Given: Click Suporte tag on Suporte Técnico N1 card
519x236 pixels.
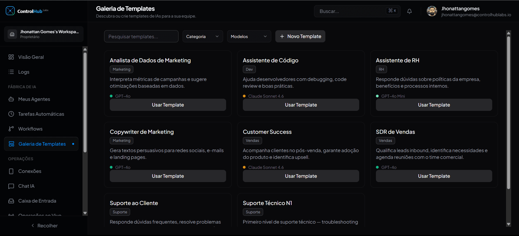Looking at the screenshot, I should click(253, 212).
